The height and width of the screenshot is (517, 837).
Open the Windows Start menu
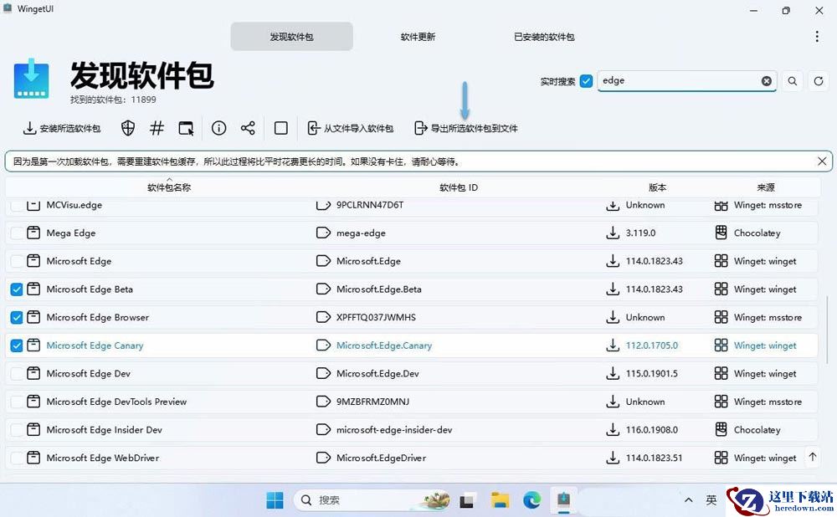click(x=275, y=500)
